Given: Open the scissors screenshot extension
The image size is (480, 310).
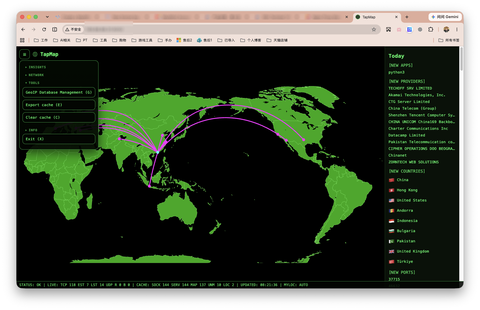Looking at the screenshot, I should [389, 29].
